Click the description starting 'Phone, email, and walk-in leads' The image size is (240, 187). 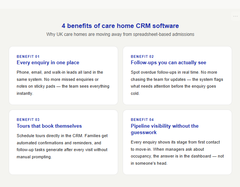pos(63,83)
